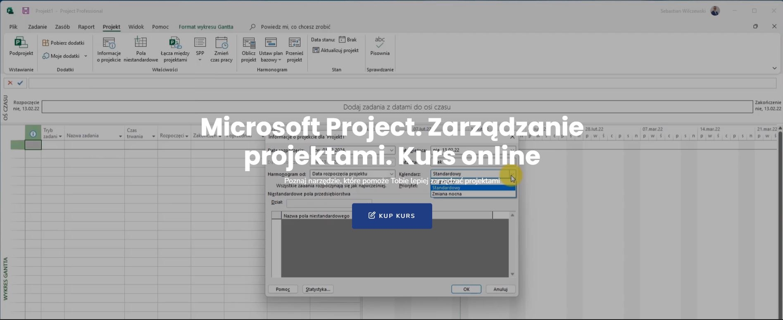
Task: Open the Ustaw plan bazowy dropdown arrow
Action: point(280,60)
